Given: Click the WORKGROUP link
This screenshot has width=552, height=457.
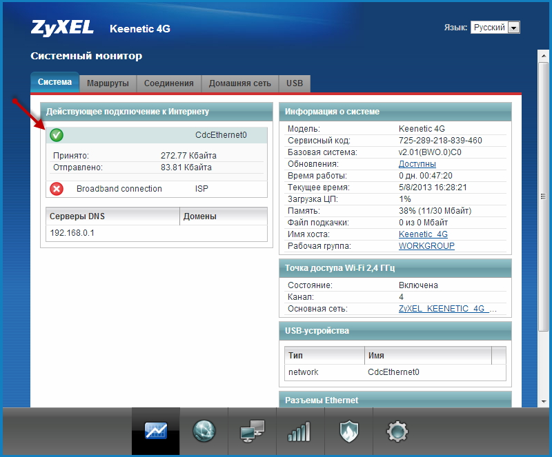Looking at the screenshot, I should [x=426, y=246].
